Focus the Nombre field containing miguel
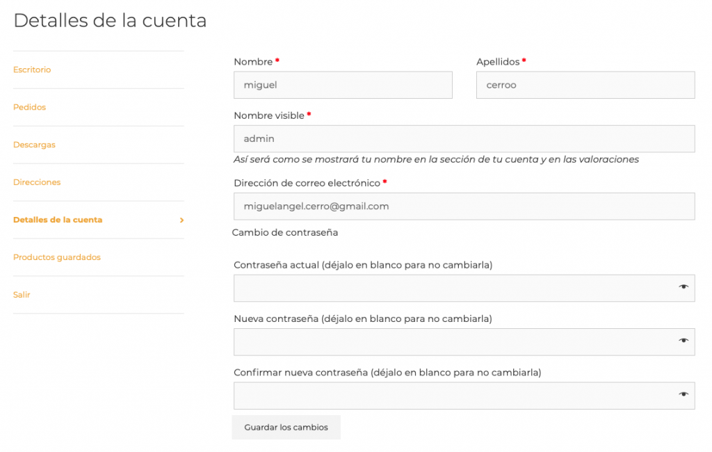Screen dimensions: 712x452 (343, 85)
